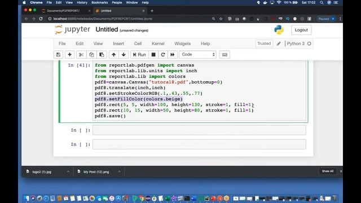Open Bookmarks menu in macOS menu bar
The width and height of the screenshot is (361, 203).
coord(99,2)
